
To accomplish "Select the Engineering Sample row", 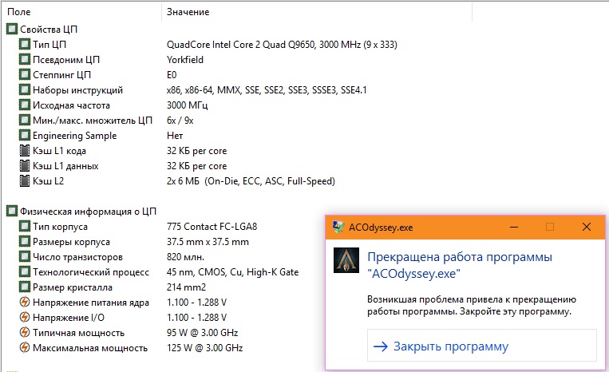I will 74,136.
